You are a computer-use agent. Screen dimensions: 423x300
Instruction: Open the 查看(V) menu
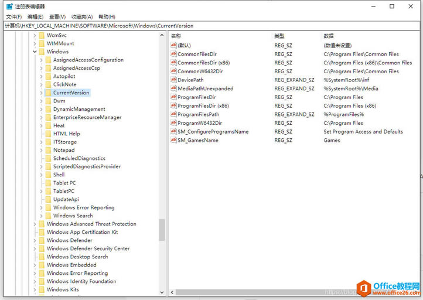[57, 17]
